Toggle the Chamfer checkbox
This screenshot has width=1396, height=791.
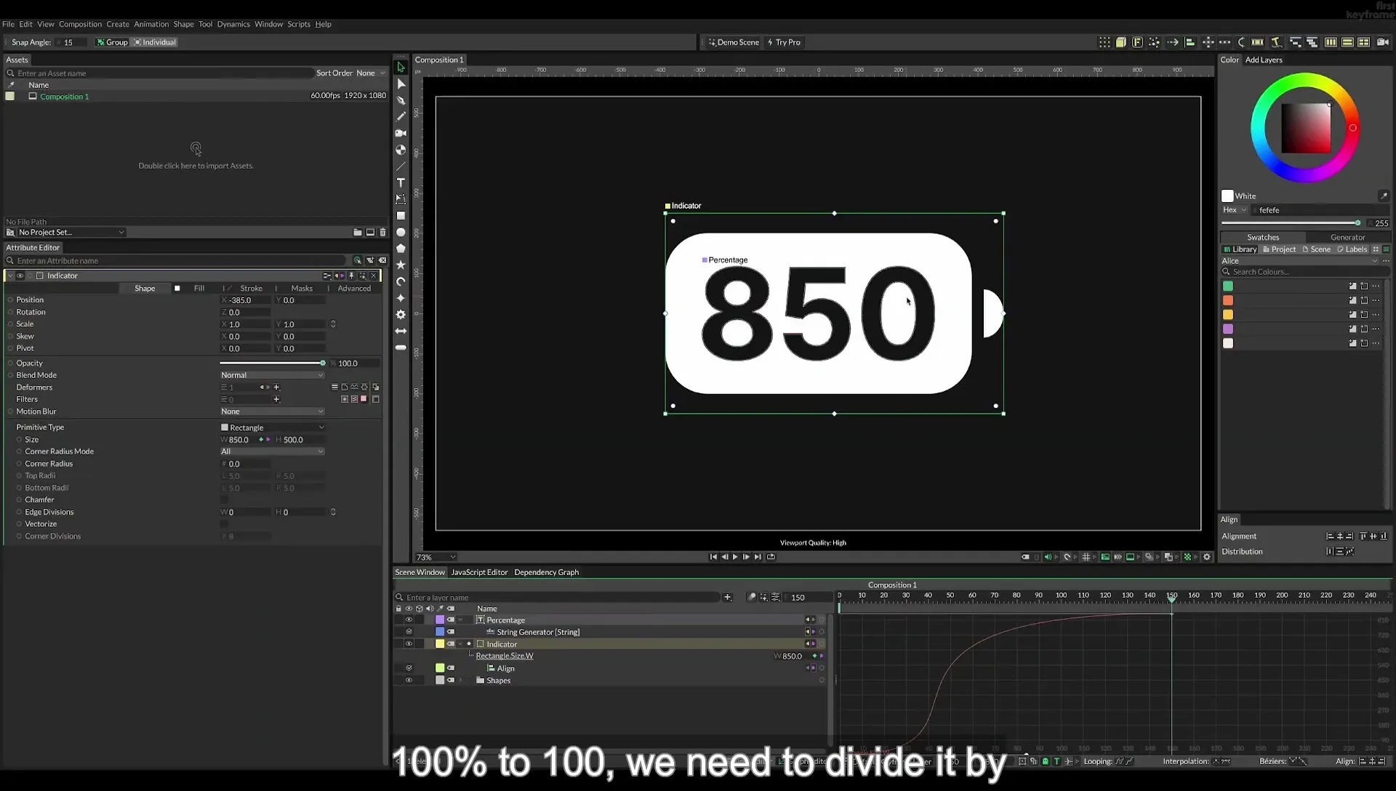tap(224, 499)
